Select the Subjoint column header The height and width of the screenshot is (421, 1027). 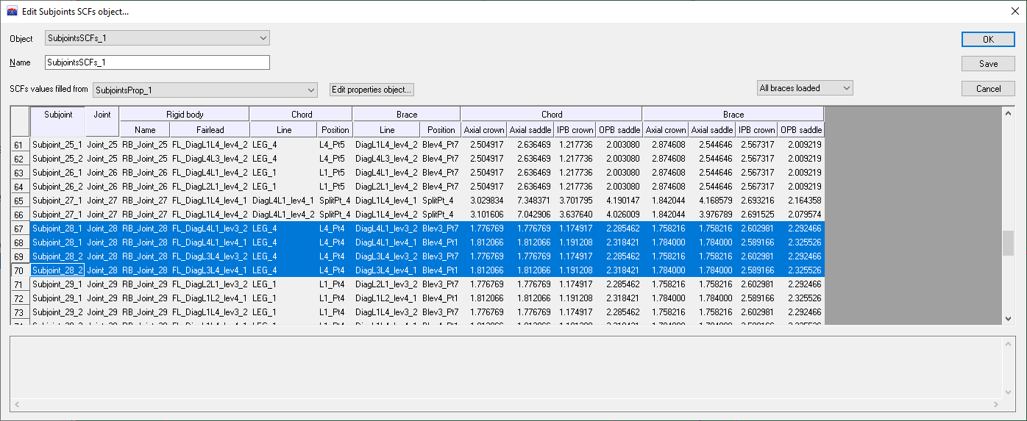[58, 115]
